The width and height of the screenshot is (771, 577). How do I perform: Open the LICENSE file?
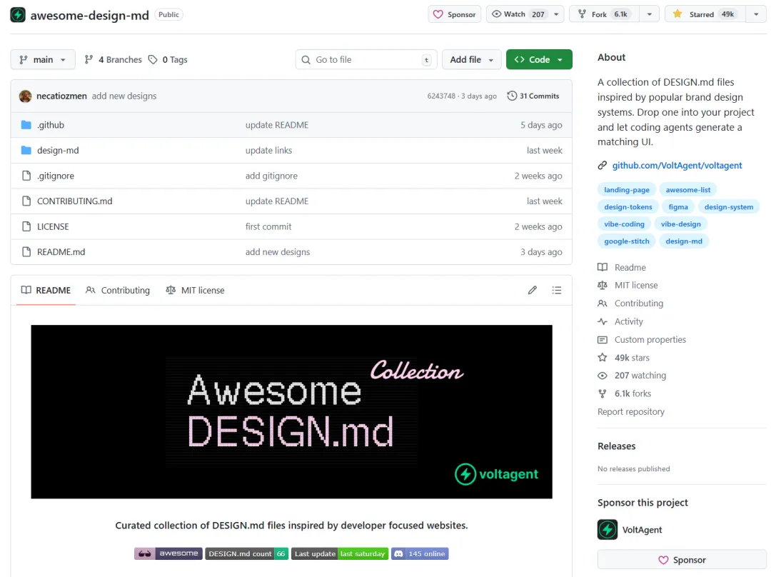tap(53, 227)
